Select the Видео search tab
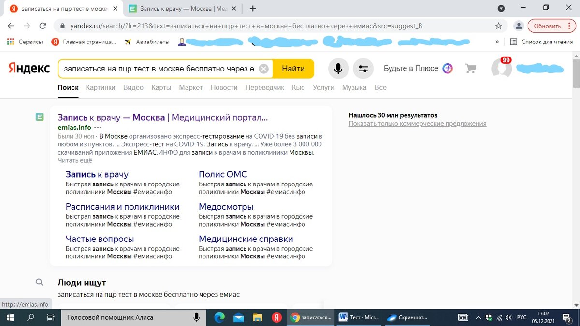580x326 pixels. [x=133, y=87]
